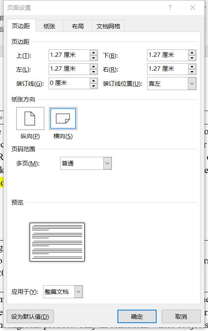Close the 页面设置 dialog

pyautogui.click(x=192, y=8)
